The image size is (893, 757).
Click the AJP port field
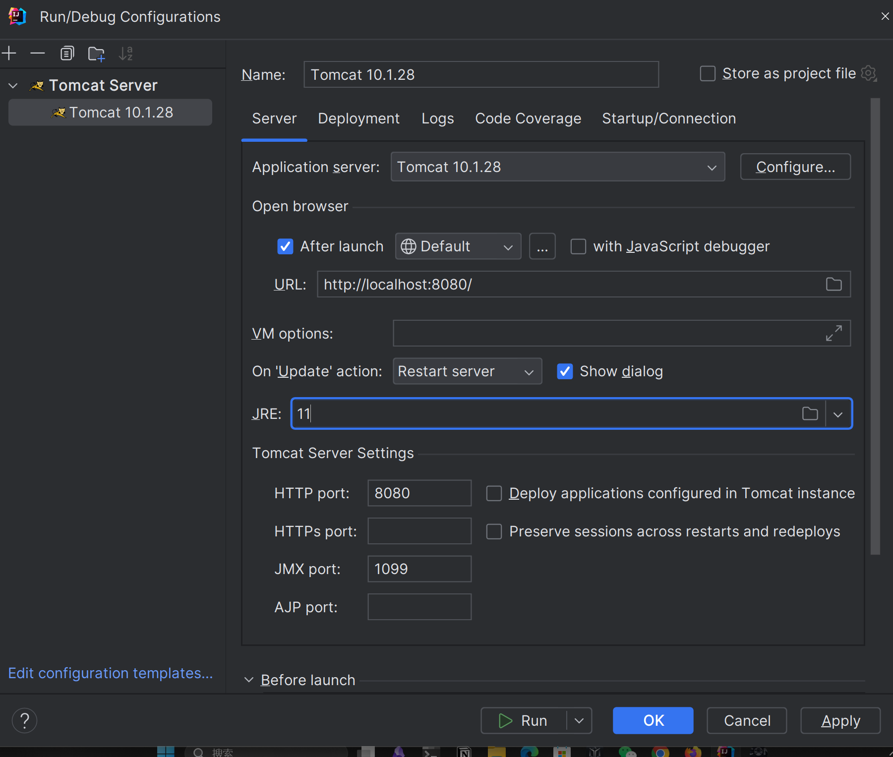pyautogui.click(x=419, y=607)
